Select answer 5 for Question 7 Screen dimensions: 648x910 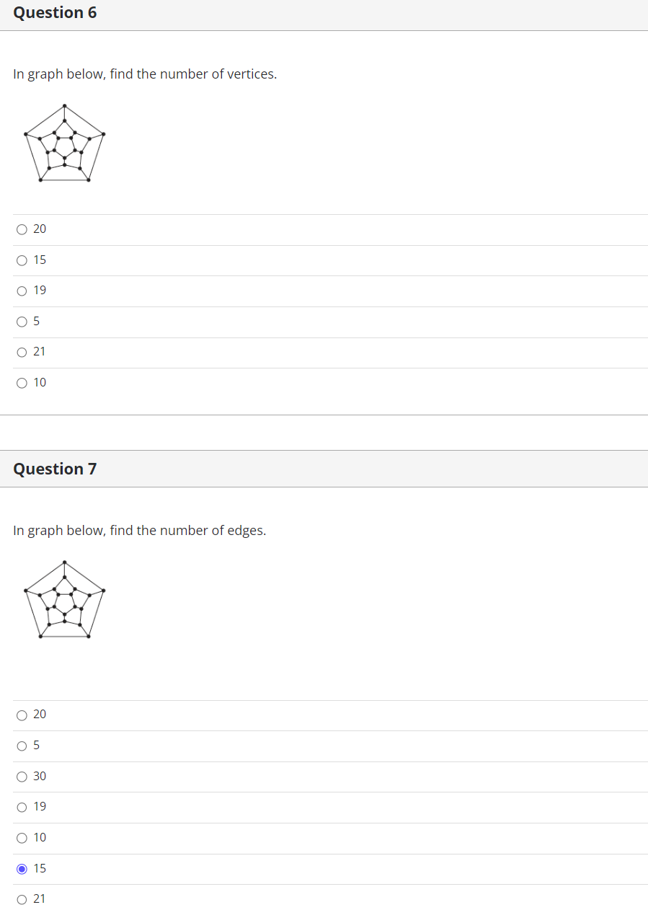pyautogui.click(x=22, y=746)
